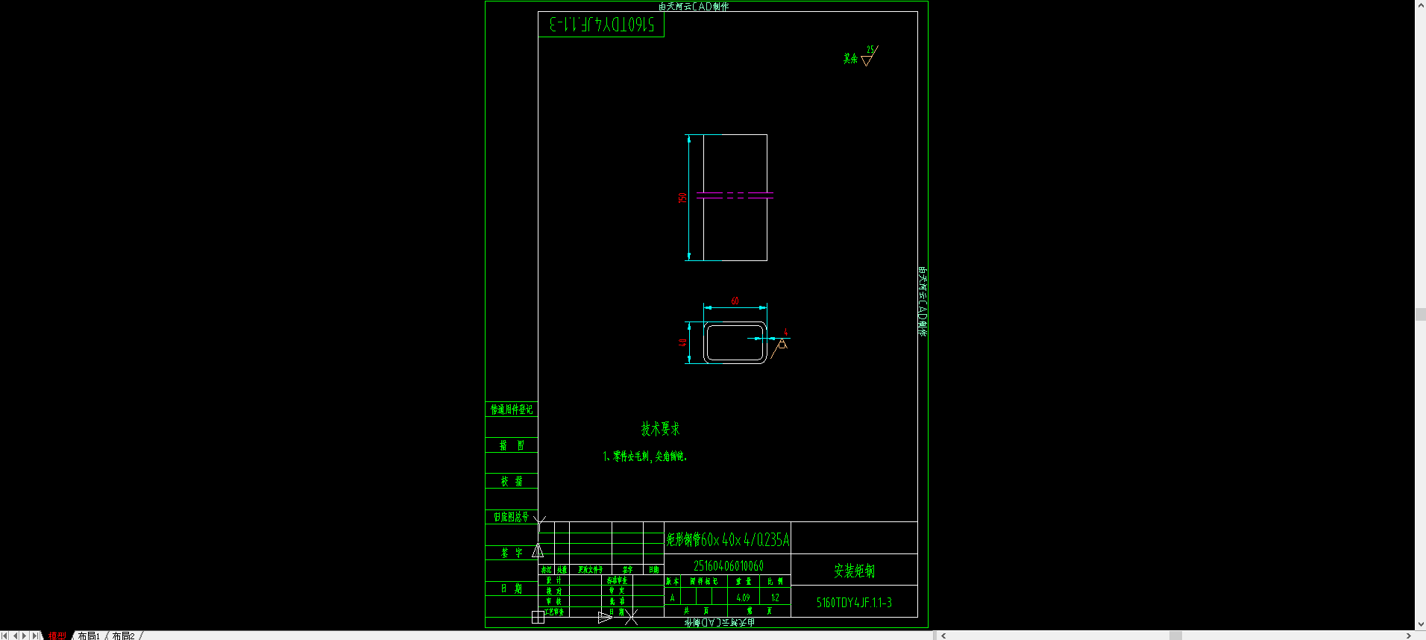Select the 设计 title block cell

click(553, 580)
